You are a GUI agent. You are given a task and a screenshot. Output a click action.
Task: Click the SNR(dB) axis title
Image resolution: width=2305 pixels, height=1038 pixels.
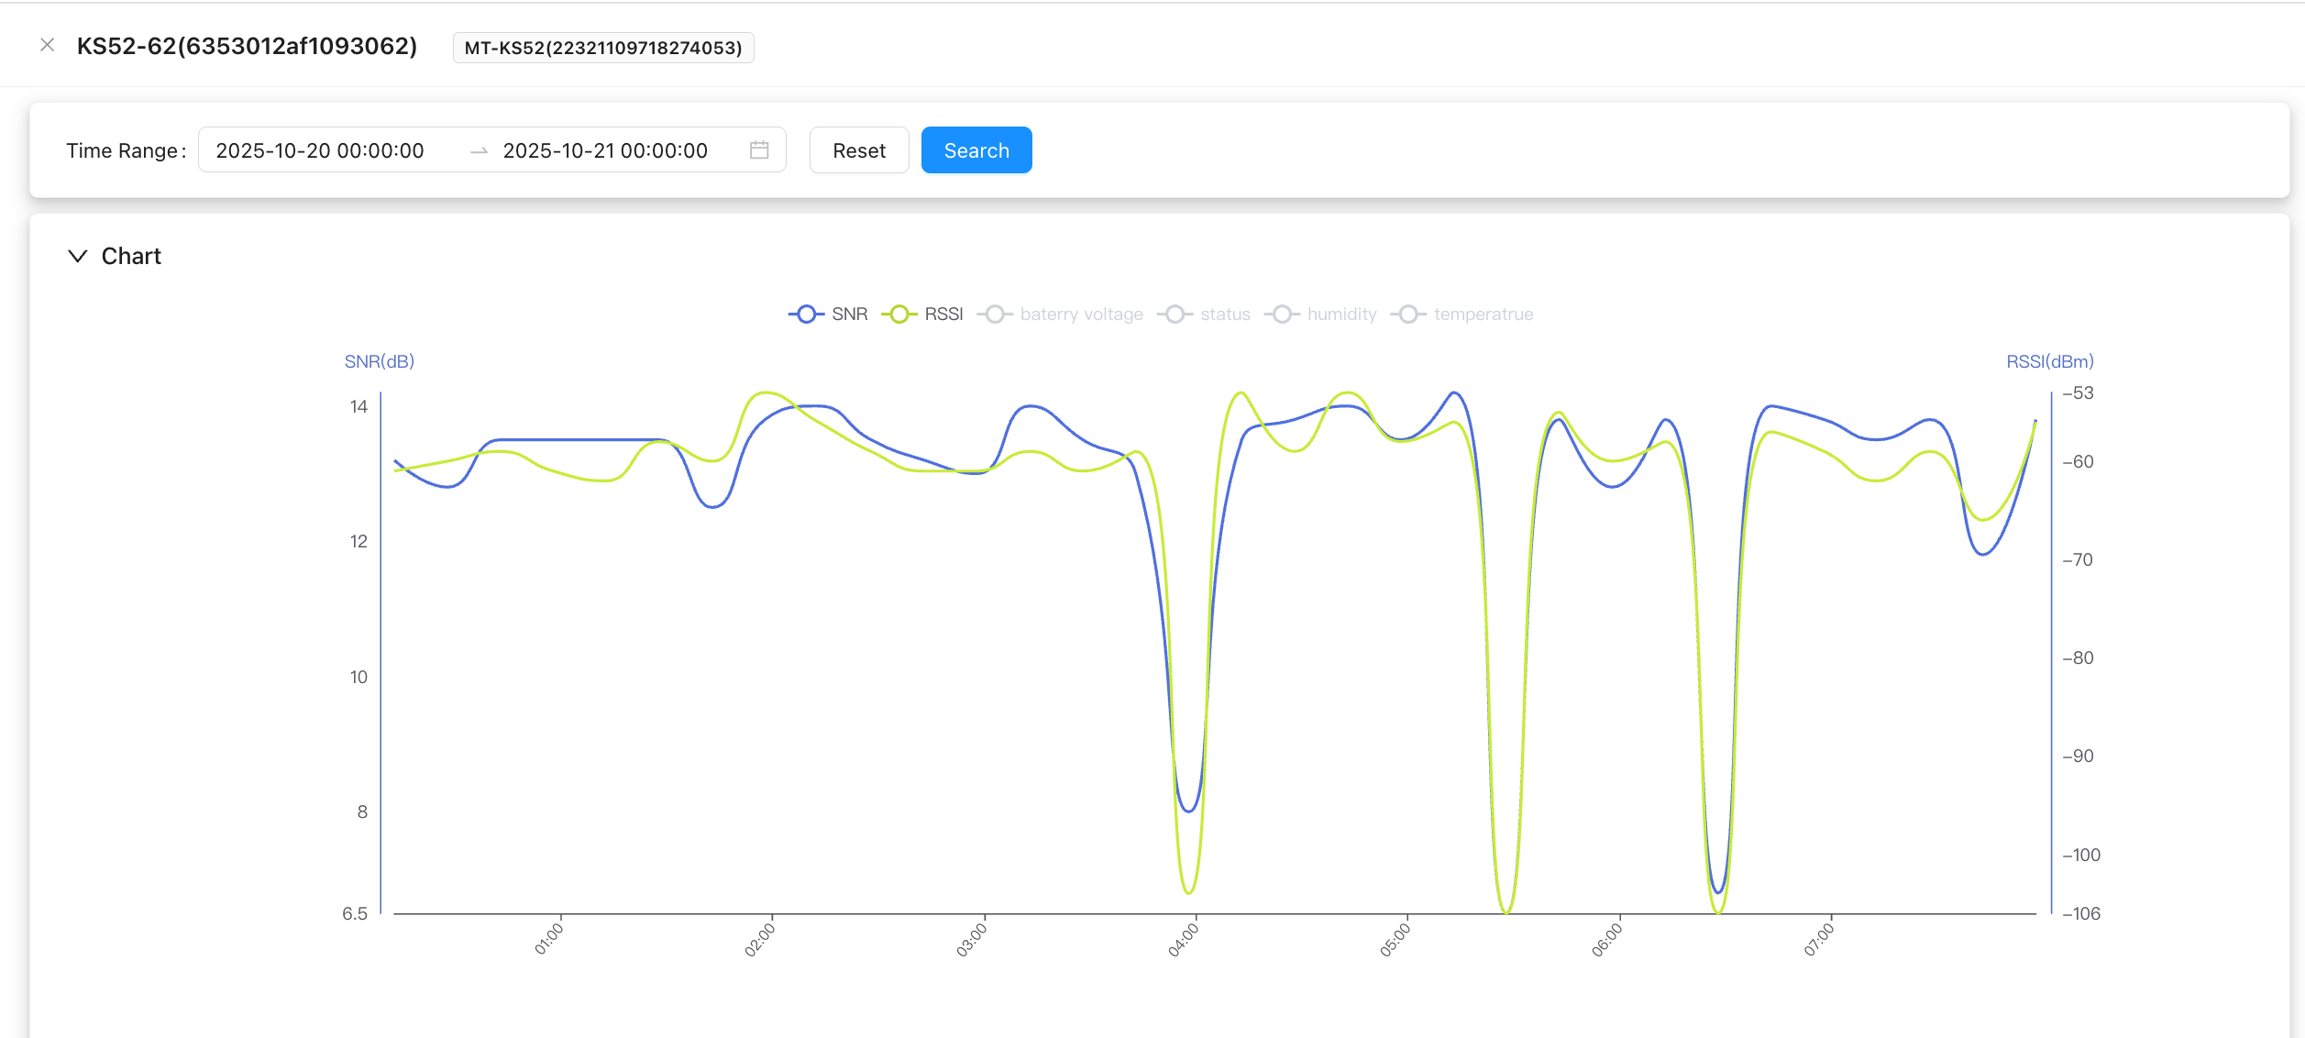pyautogui.click(x=379, y=361)
